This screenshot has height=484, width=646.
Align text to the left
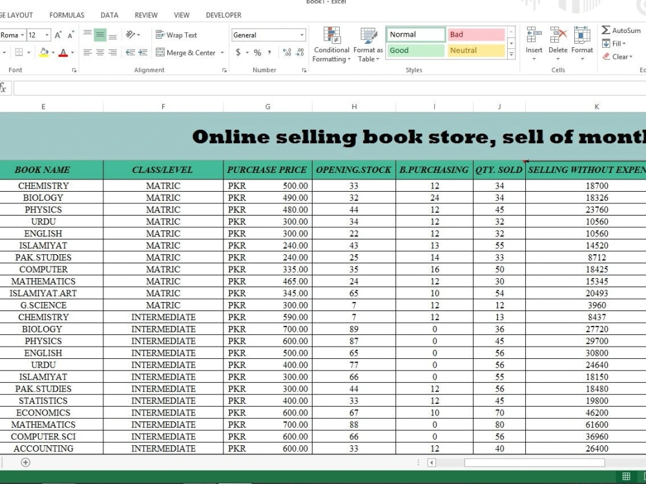pos(88,53)
